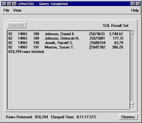Viewport: 142px width, 123px height.
Task: Dismiss the query results window
Action: [x=128, y=117]
